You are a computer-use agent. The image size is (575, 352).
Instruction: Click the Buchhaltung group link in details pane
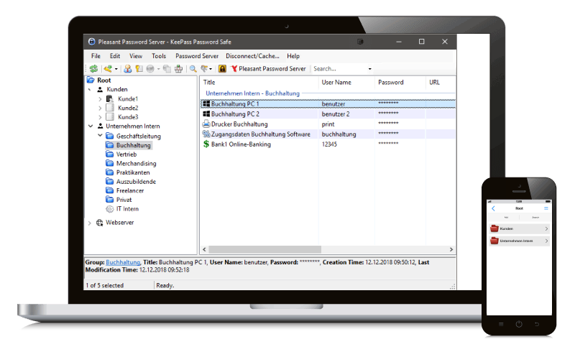(123, 262)
